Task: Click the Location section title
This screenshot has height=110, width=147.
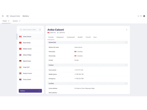Action: pos(51,84)
